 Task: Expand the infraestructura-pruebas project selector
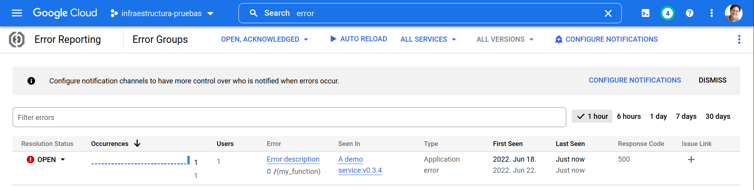(162, 13)
